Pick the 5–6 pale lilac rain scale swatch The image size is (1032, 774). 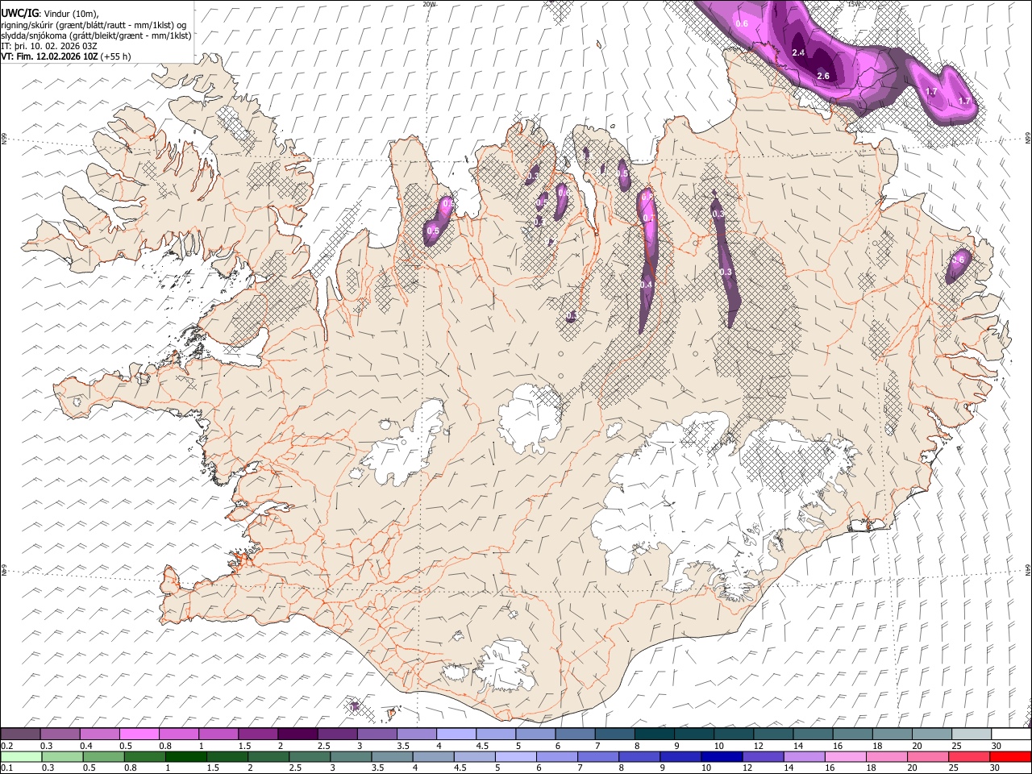[515, 756]
